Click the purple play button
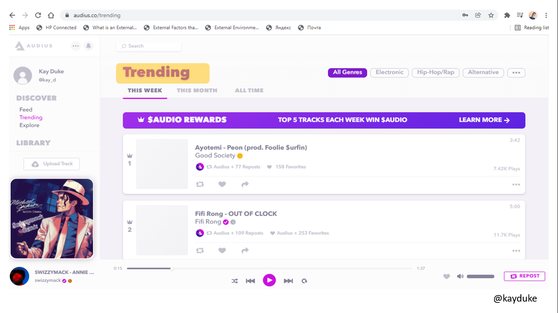The image size is (558, 313). pyautogui.click(x=269, y=280)
